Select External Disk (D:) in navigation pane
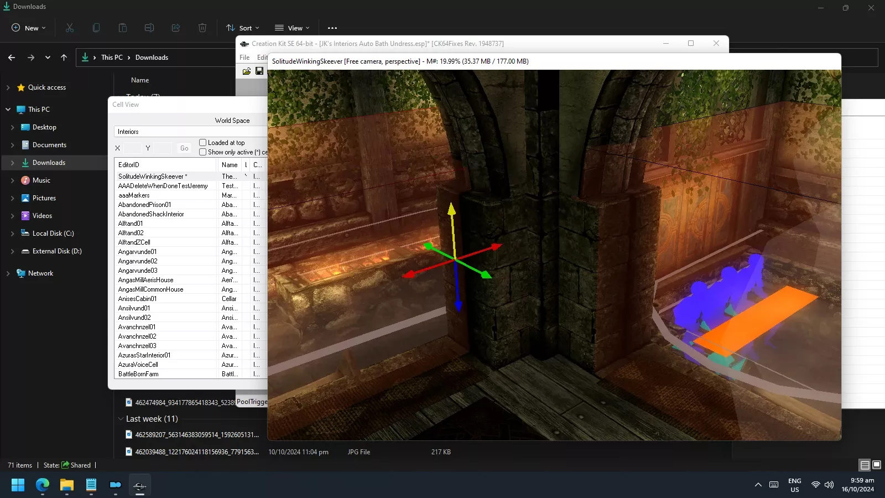885x498 pixels. coord(57,251)
